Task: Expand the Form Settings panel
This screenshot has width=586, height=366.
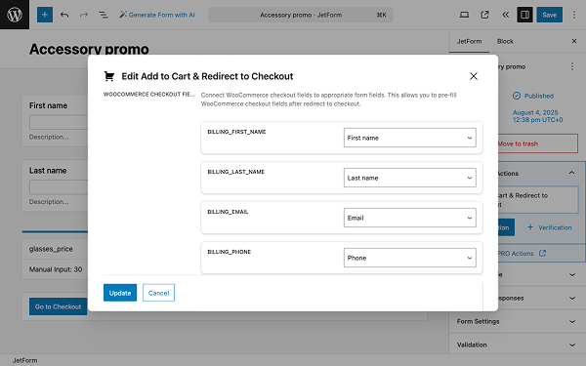Action: pos(518,321)
